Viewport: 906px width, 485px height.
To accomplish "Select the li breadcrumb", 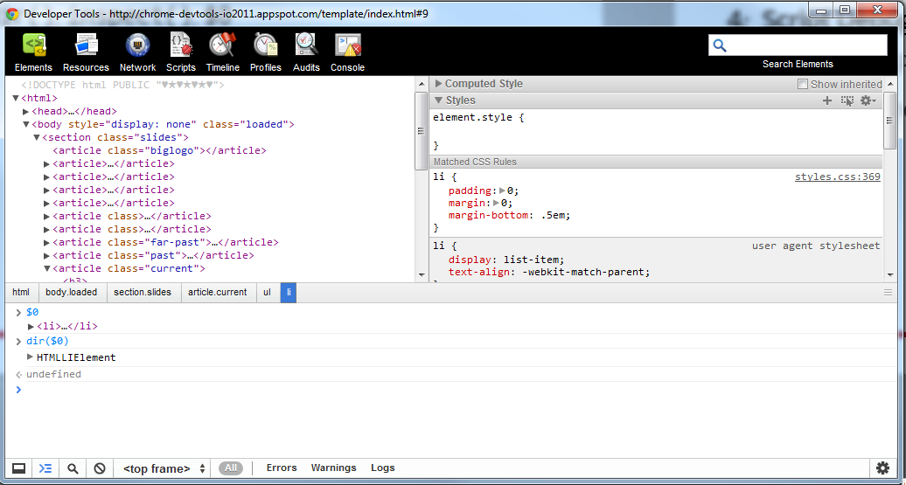I will click(289, 292).
